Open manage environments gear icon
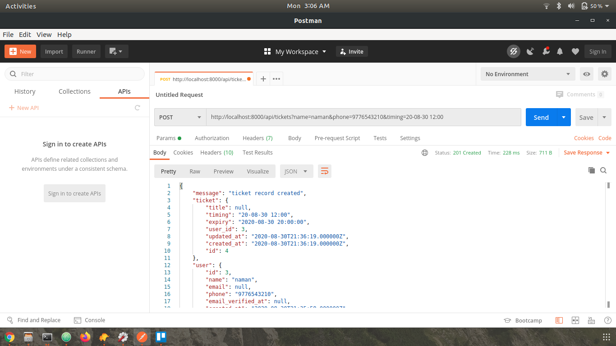This screenshot has width=616, height=346. tap(605, 74)
